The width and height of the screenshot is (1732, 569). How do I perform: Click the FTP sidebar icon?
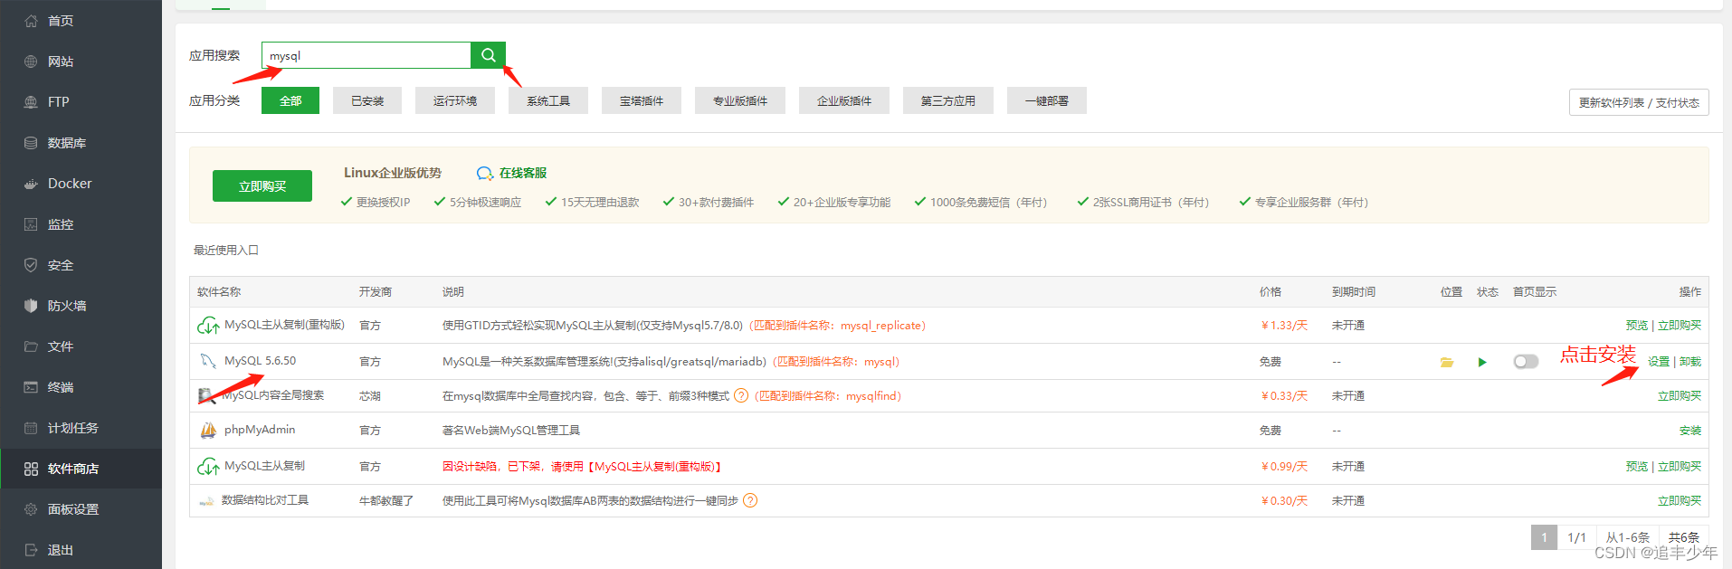(x=31, y=102)
